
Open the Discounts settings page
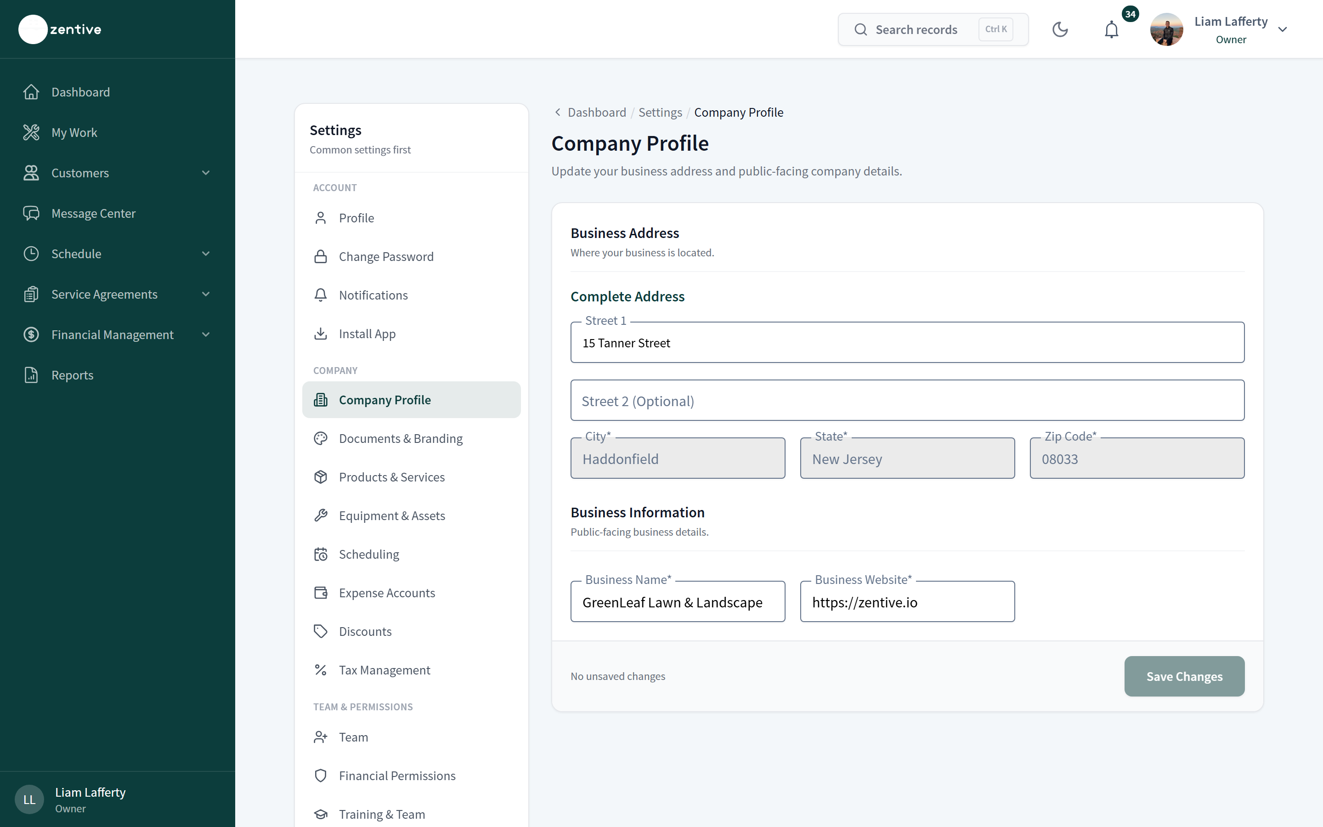pyautogui.click(x=411, y=632)
